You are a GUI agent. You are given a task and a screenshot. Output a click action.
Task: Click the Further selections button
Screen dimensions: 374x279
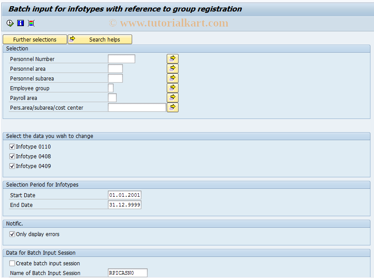point(34,39)
